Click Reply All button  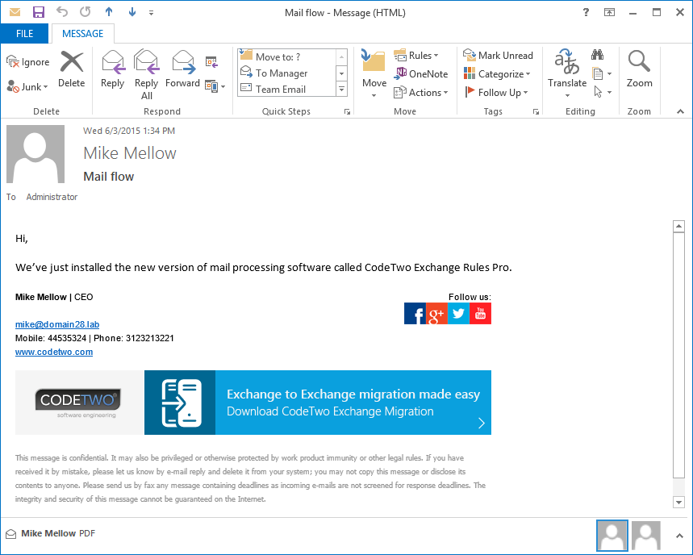coord(146,75)
